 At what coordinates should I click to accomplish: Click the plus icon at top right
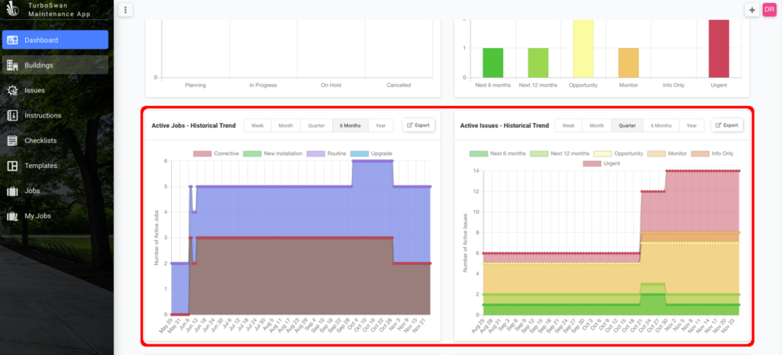pyautogui.click(x=752, y=9)
